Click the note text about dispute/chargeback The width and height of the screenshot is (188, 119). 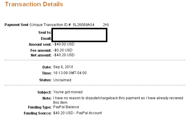pos(118,100)
